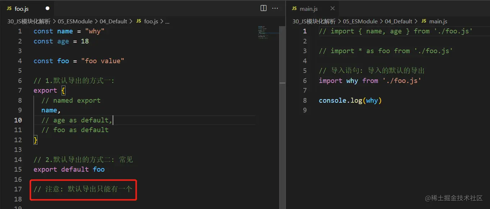Click the console.log(why) line in main.js
This screenshot has width=490, height=209.
pyautogui.click(x=350, y=101)
